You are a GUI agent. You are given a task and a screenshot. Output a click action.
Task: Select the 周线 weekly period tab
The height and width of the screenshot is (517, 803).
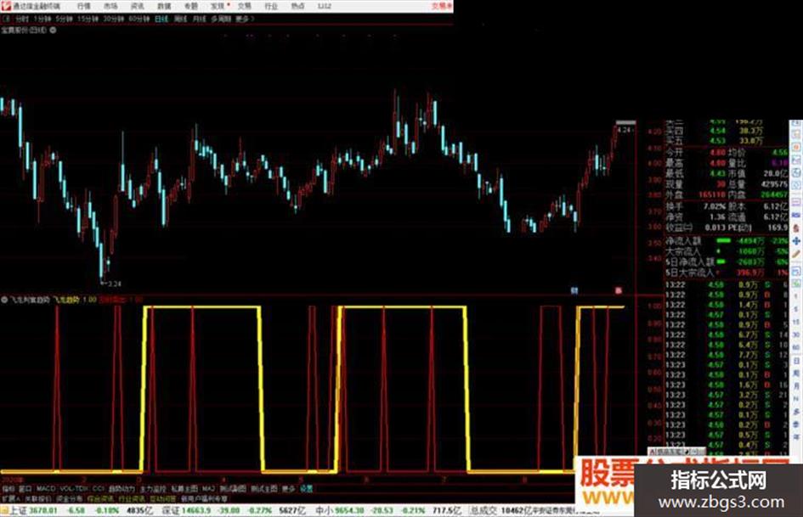(180, 19)
